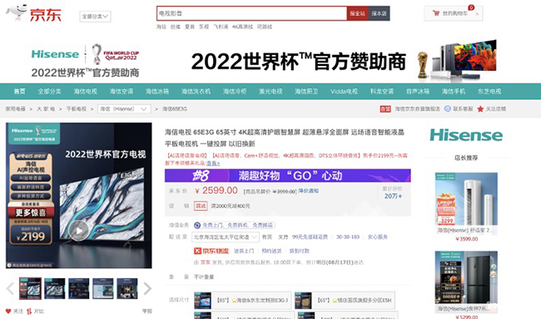Image resolution: width=541 pixels, height=319 pixels.
Task: Click 平板电视 breadcrumb link
Action: click(77, 109)
